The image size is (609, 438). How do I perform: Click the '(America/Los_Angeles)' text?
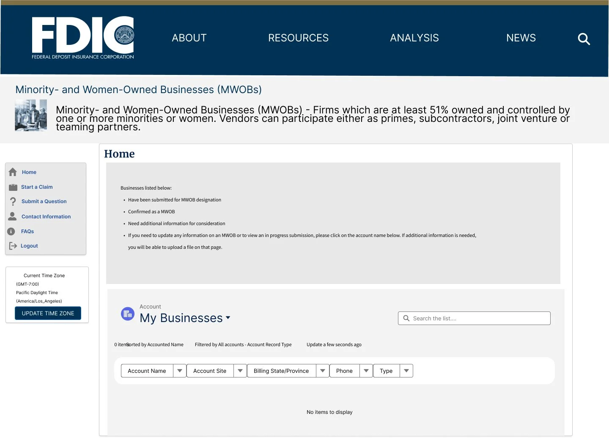tap(39, 301)
